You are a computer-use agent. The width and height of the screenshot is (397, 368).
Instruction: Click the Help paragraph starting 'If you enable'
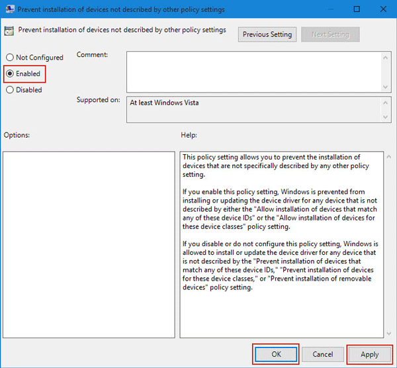280,209
